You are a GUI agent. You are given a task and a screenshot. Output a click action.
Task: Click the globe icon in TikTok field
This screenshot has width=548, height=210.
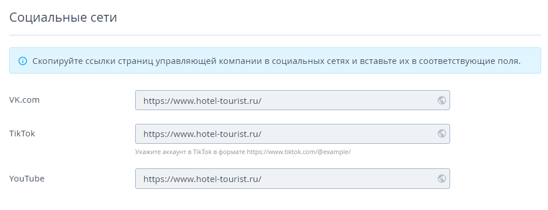pyautogui.click(x=441, y=134)
